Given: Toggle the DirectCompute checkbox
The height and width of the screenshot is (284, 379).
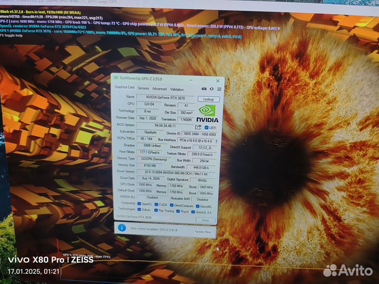Looking at the screenshot, I should click(x=172, y=205).
